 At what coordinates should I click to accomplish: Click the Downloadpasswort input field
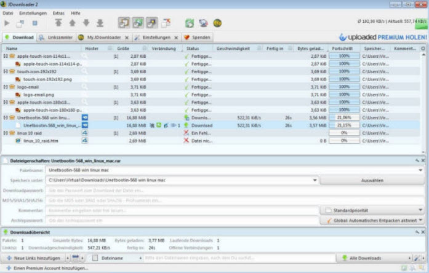click(235, 190)
